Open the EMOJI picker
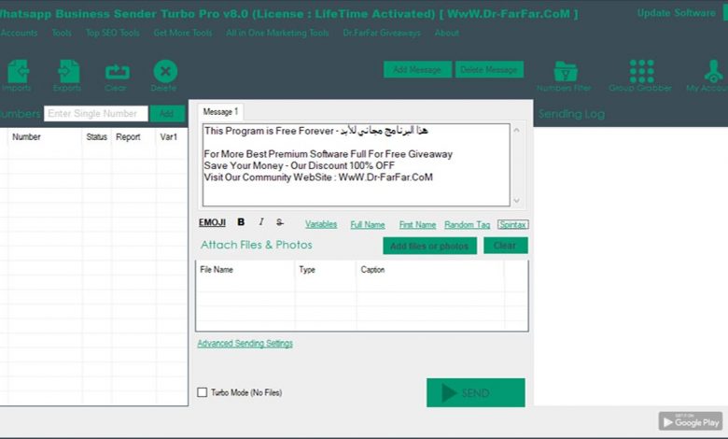Screen dimensions: 728x439 212,222
